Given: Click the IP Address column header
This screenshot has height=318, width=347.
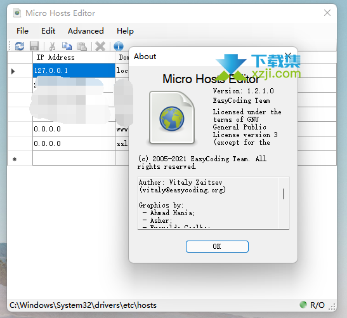Looking at the screenshot, I should pos(74,57).
